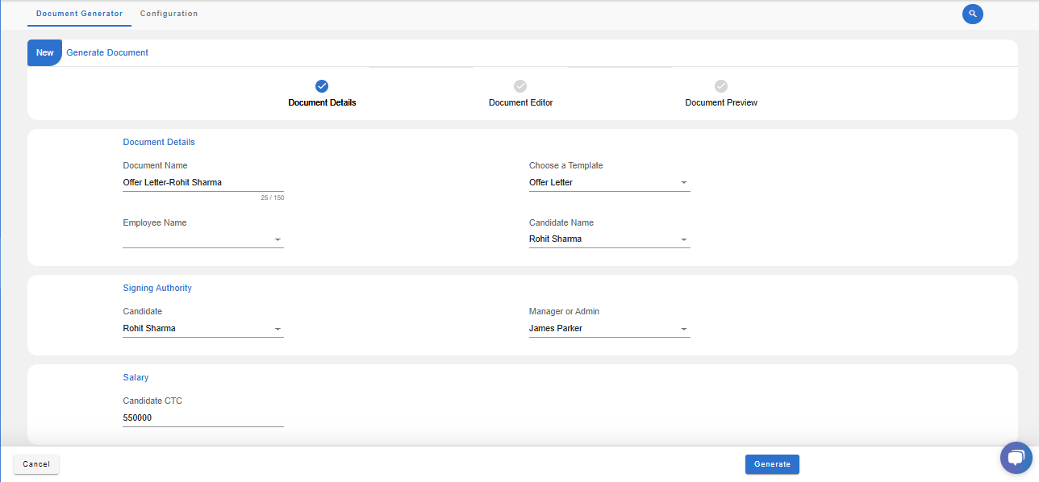Image resolution: width=1039 pixels, height=482 pixels.
Task: Click the Document Preview step label
Action: (x=721, y=103)
